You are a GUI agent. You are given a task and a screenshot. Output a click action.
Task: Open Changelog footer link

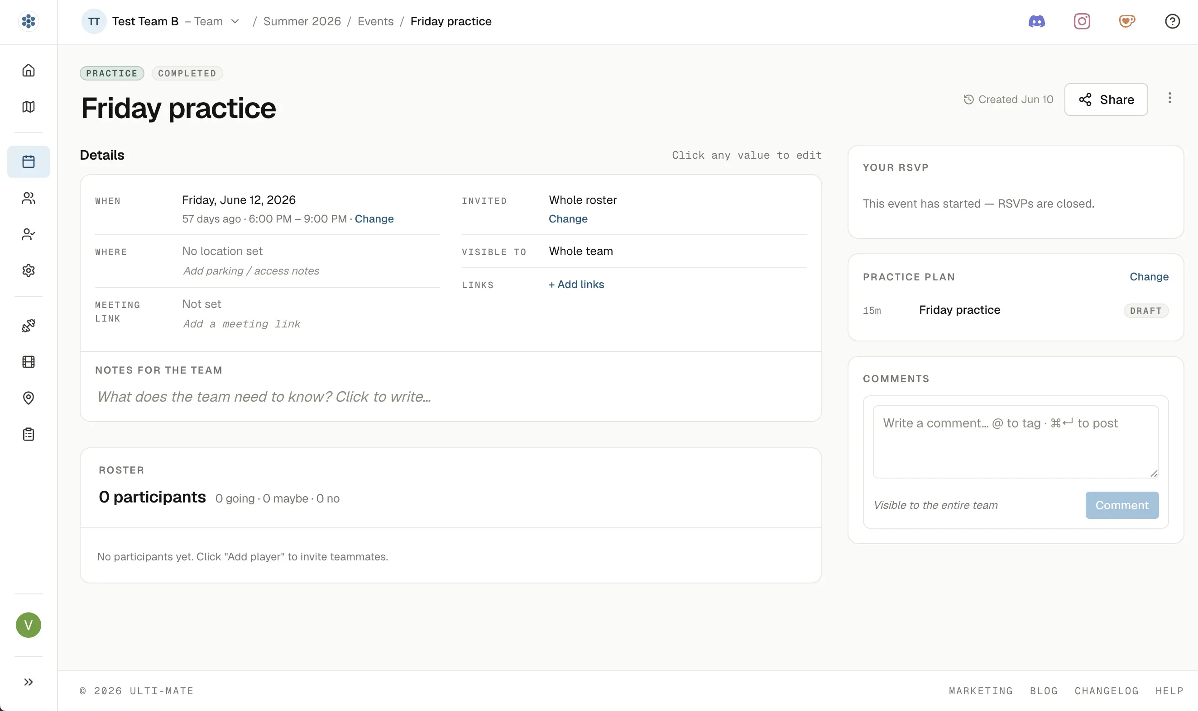(x=1107, y=690)
